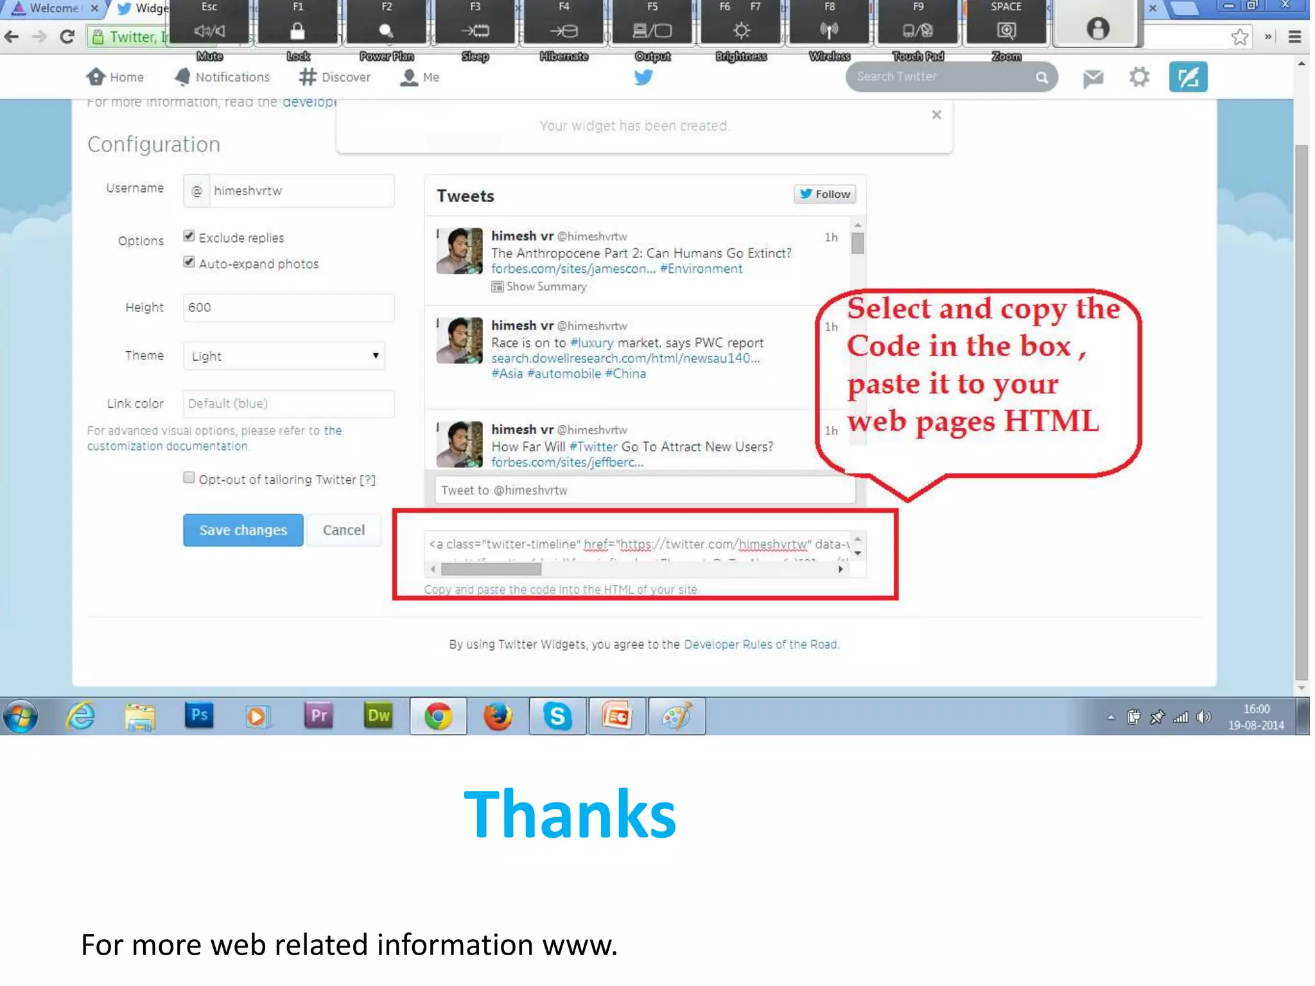Click scroll-right arrow of embed code box
The width and height of the screenshot is (1315, 986).
(840, 569)
